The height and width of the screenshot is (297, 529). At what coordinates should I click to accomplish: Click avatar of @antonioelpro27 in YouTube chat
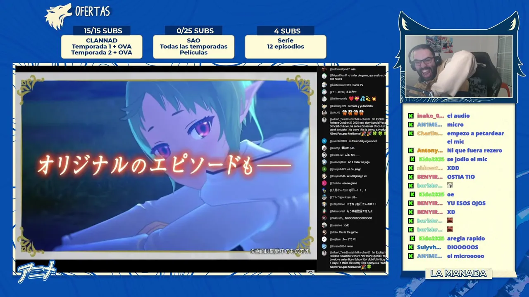(x=324, y=69)
